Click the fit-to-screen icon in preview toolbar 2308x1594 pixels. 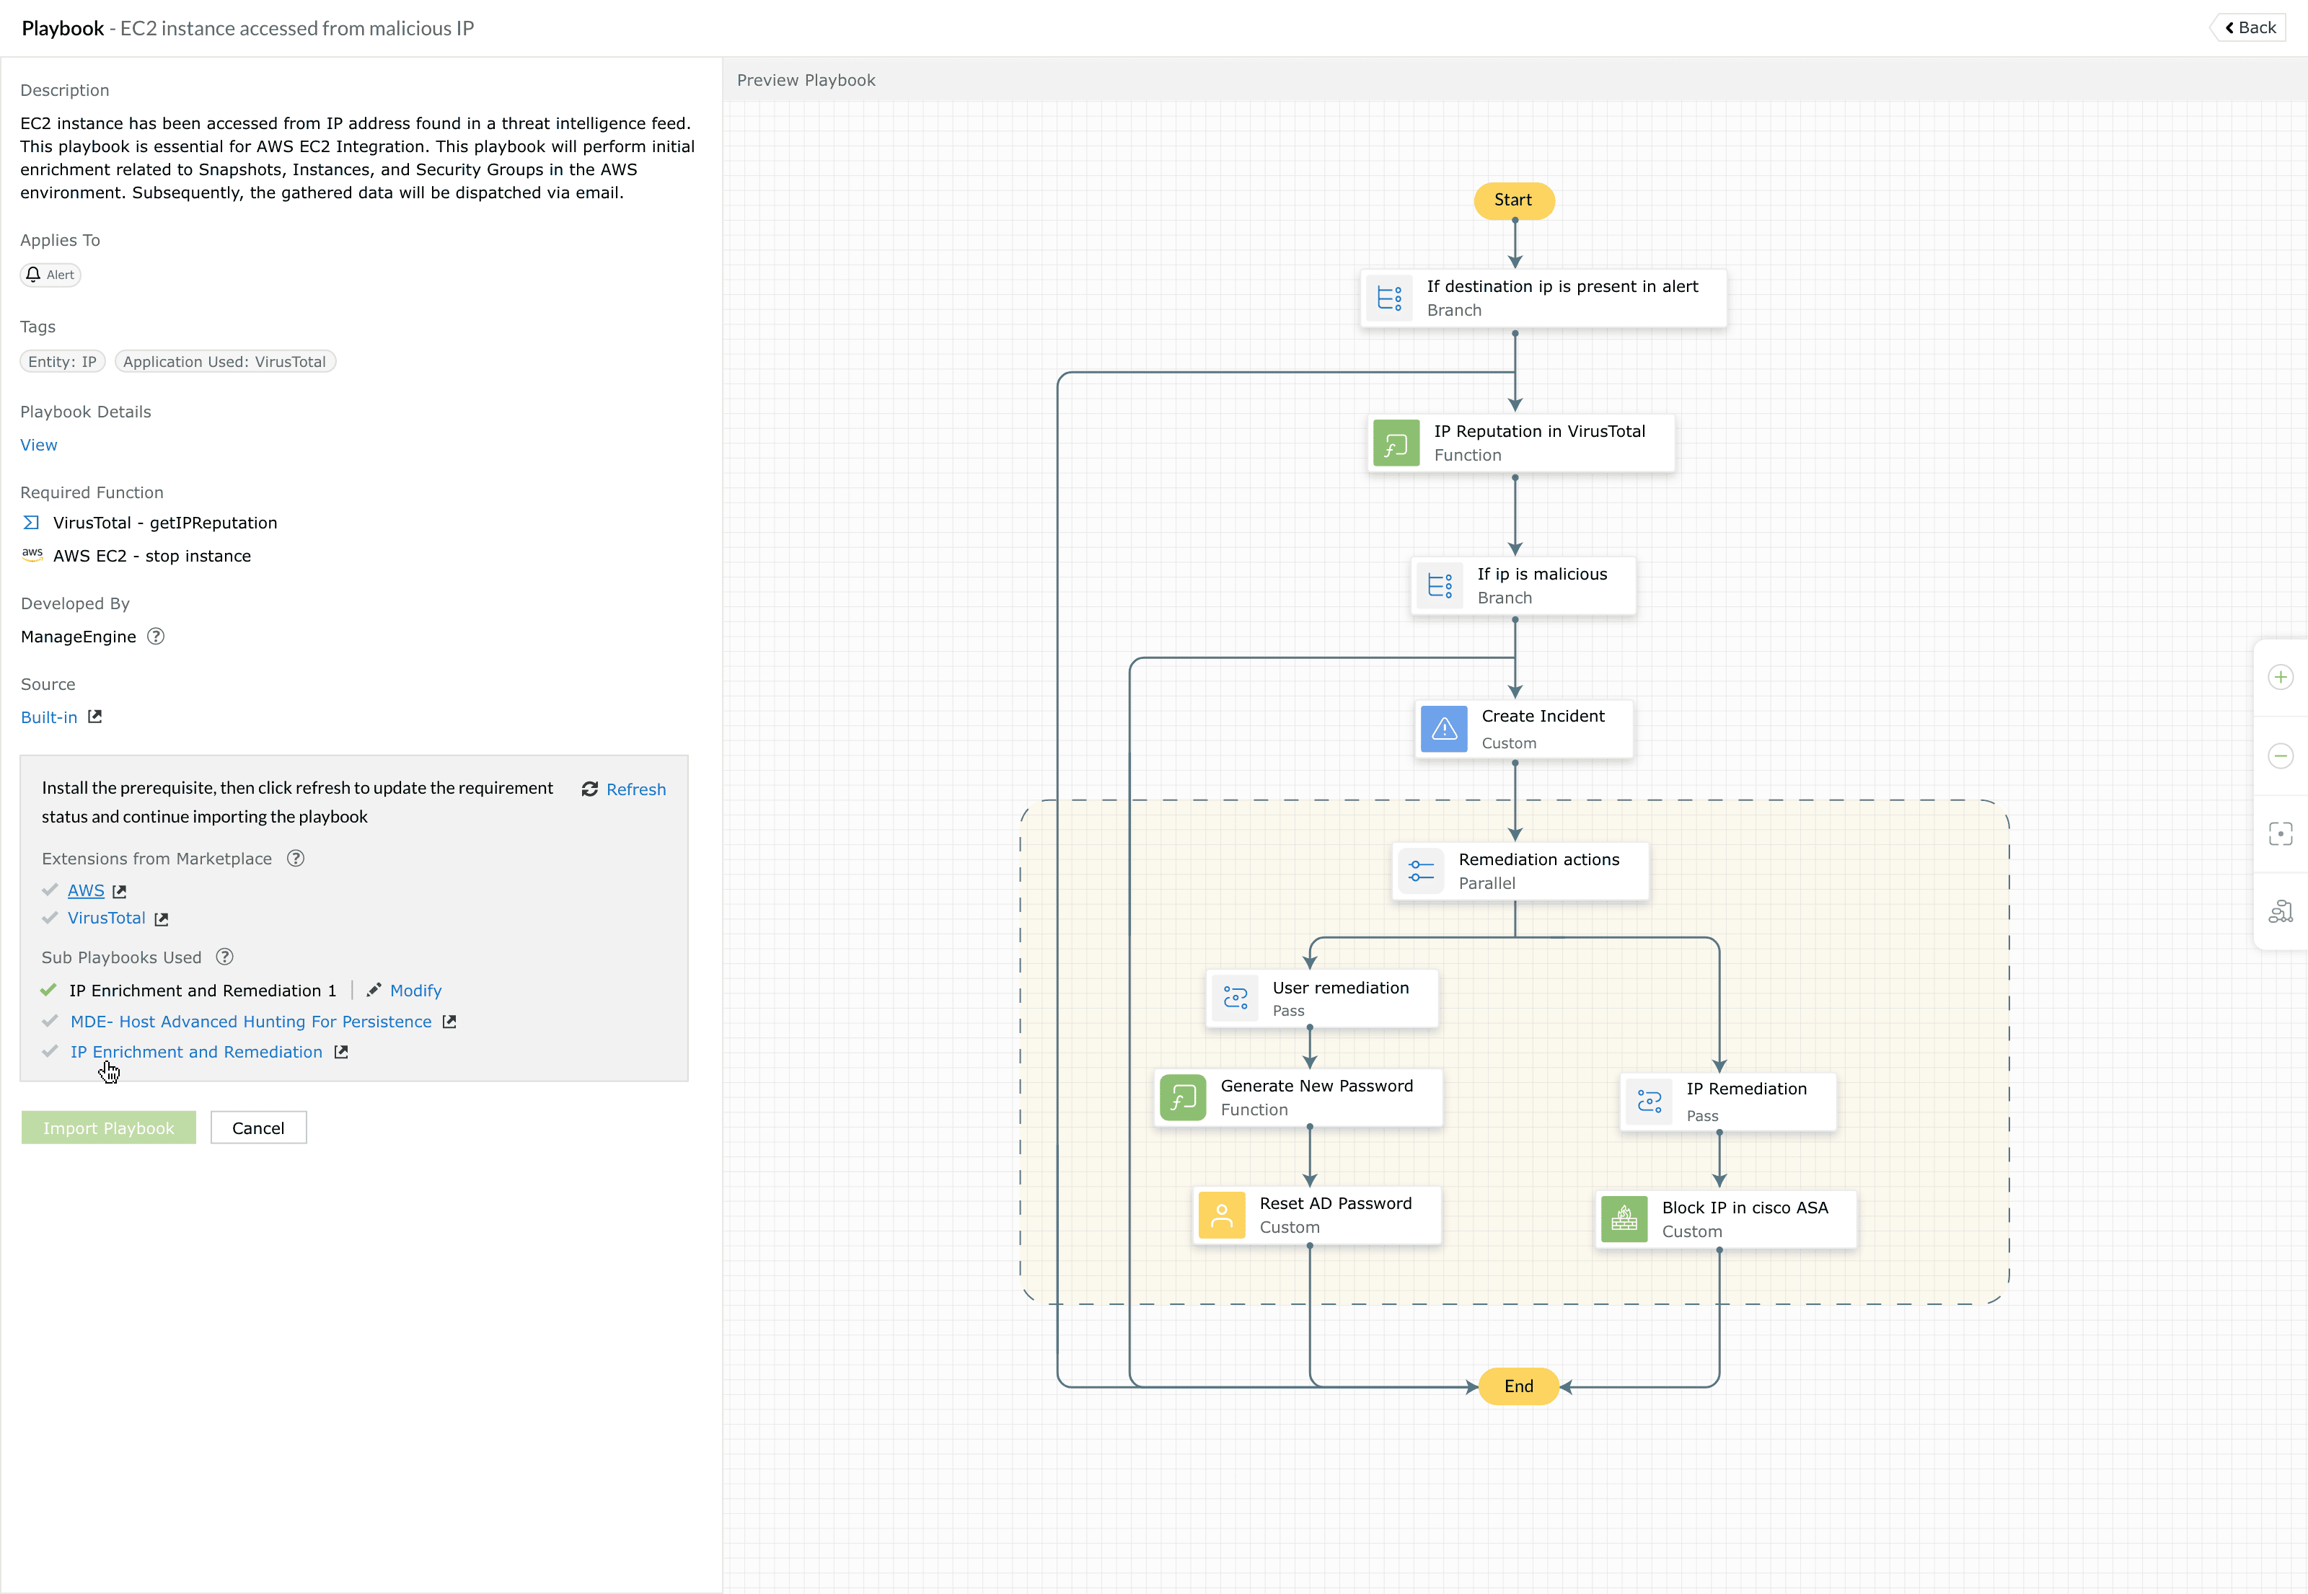[2281, 834]
